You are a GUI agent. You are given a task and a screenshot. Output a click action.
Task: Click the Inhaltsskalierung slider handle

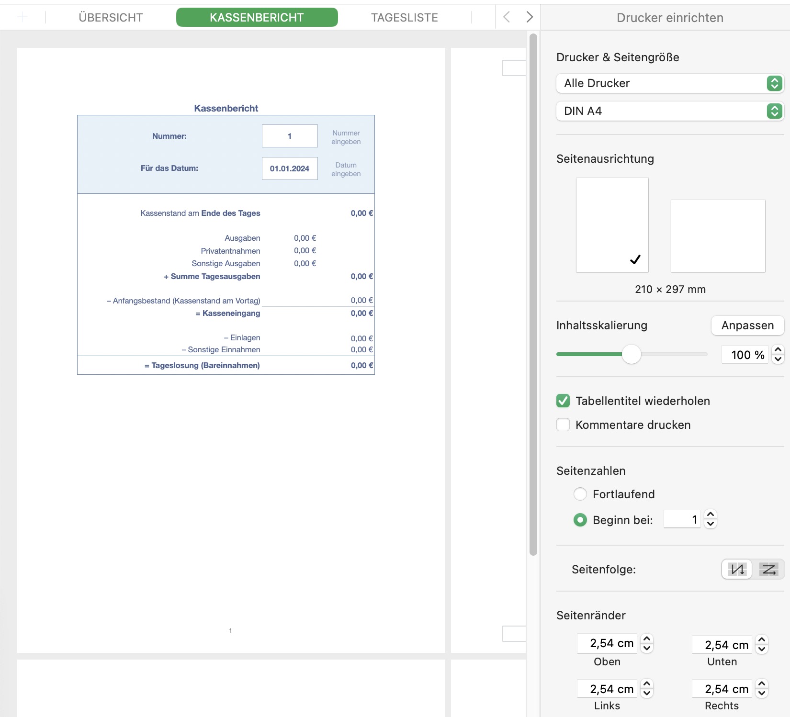click(x=631, y=354)
